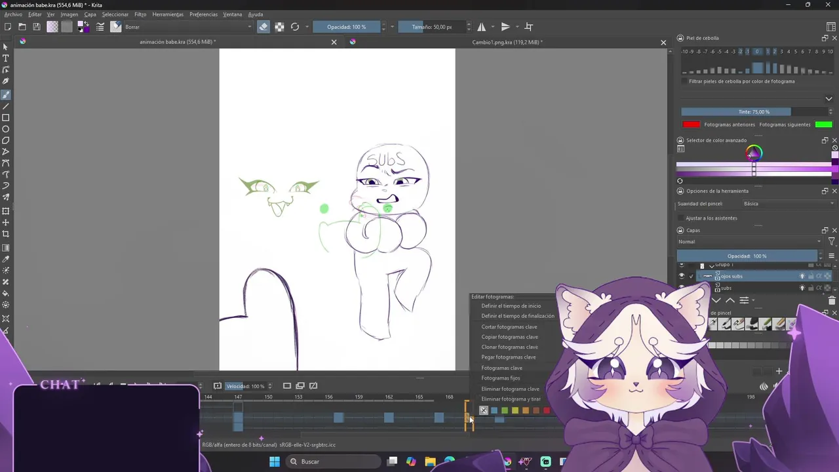The height and width of the screenshot is (472, 839).
Task: Open the fill gradient chooser
Action: tap(52, 27)
